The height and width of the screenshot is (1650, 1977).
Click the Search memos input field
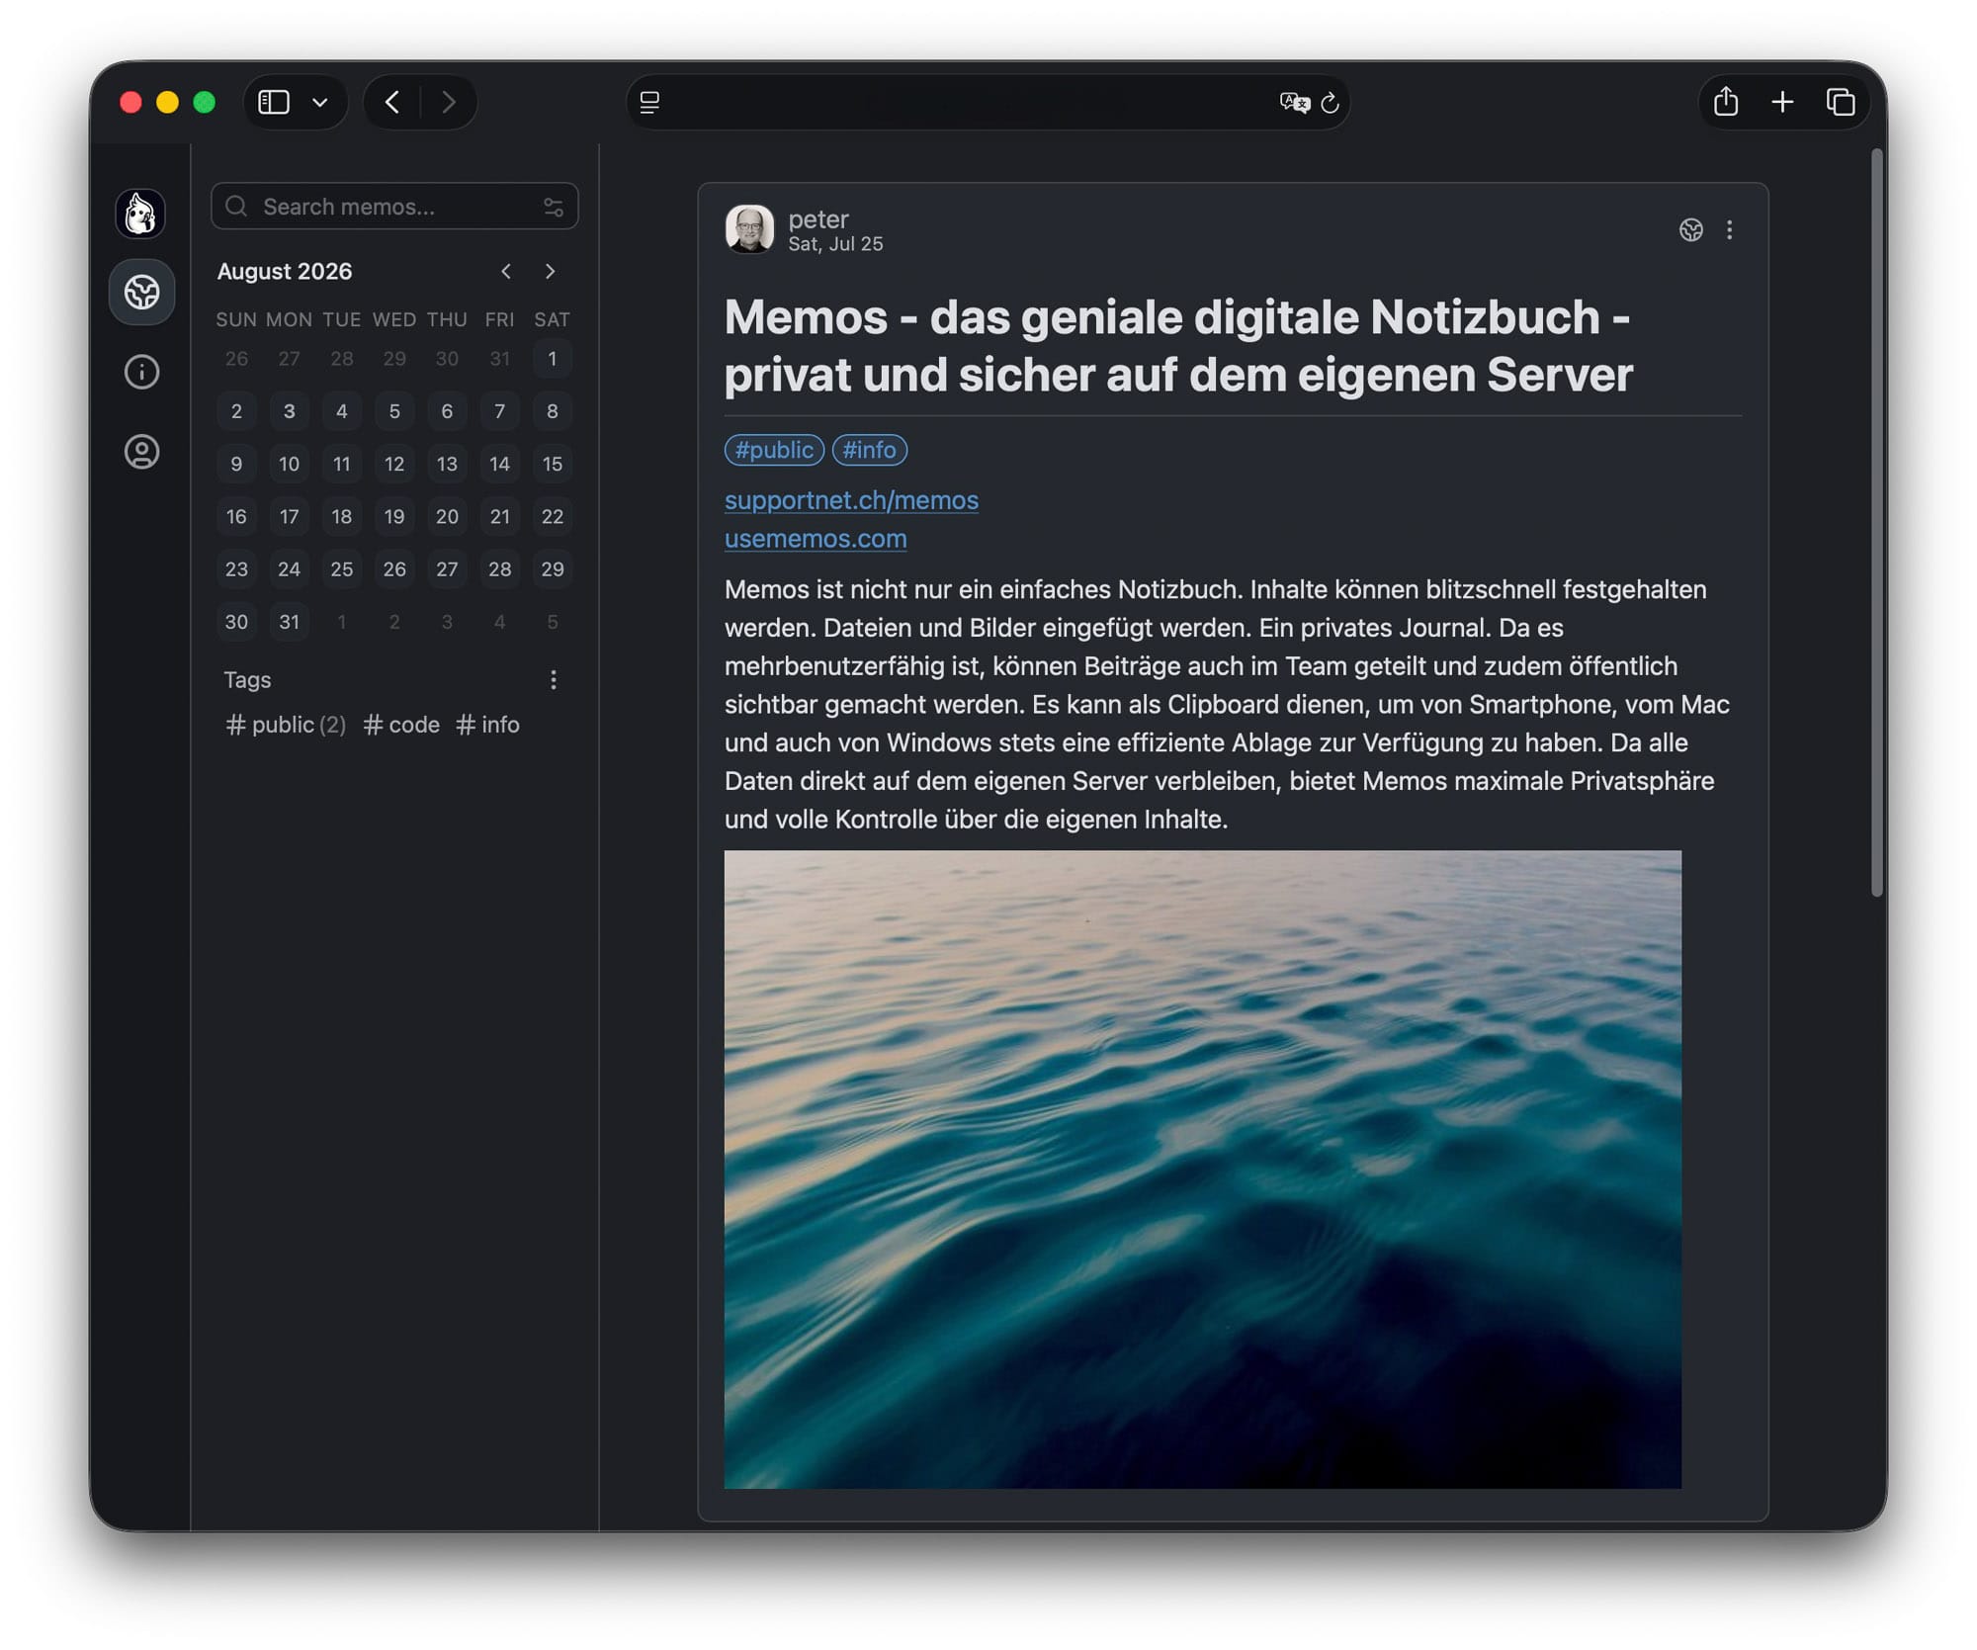tap(394, 207)
